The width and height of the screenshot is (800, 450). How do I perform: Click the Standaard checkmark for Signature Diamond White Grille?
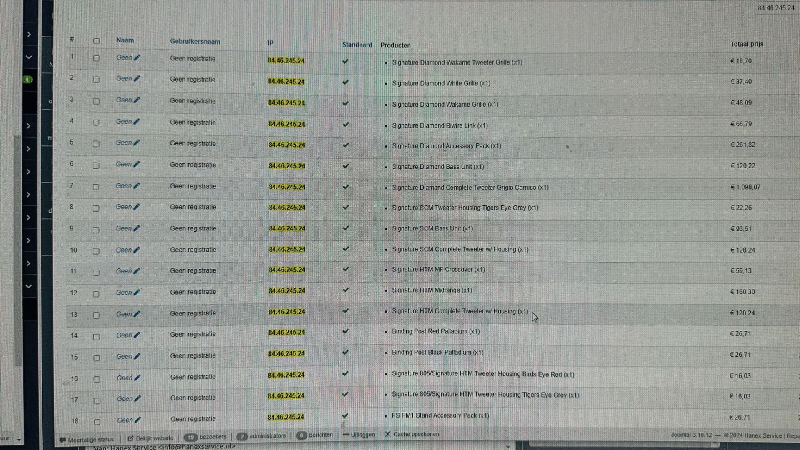[345, 82]
